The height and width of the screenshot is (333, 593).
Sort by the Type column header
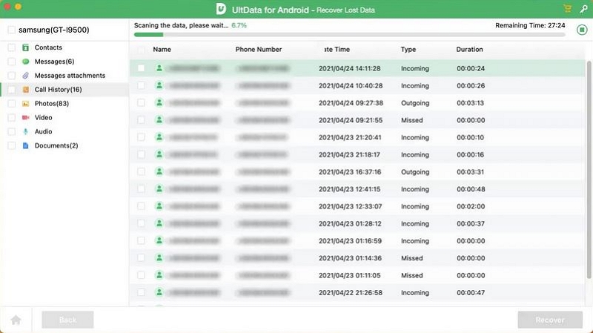(x=408, y=50)
